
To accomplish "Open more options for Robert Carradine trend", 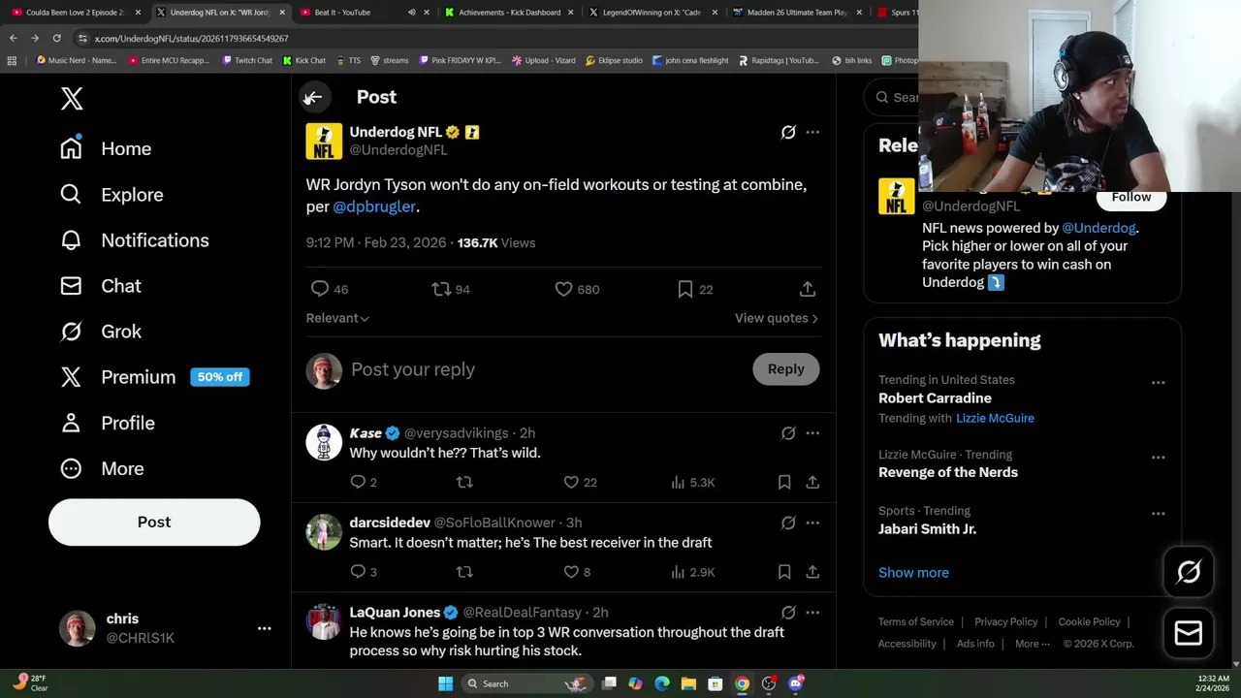I will tap(1158, 383).
